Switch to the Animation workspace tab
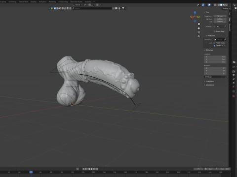The image size is (237, 177). pyautogui.click(x=42, y=1)
